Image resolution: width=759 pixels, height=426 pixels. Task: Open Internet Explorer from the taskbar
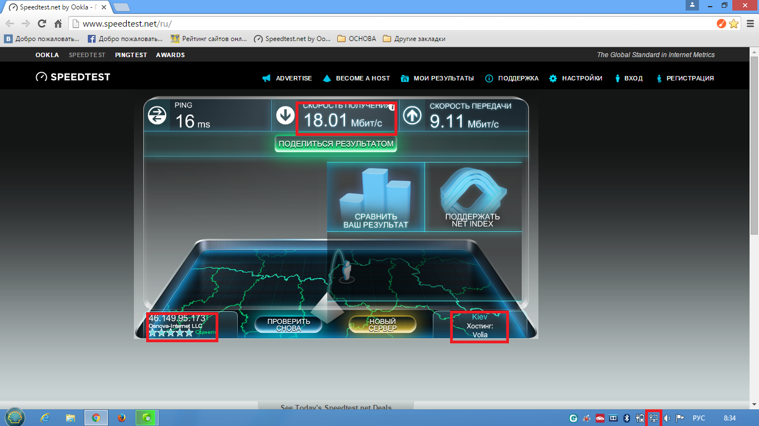tap(45, 418)
